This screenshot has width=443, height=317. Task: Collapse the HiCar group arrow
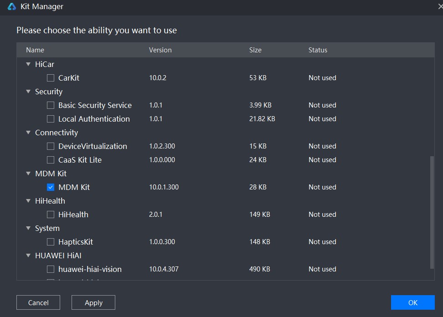pyautogui.click(x=28, y=64)
